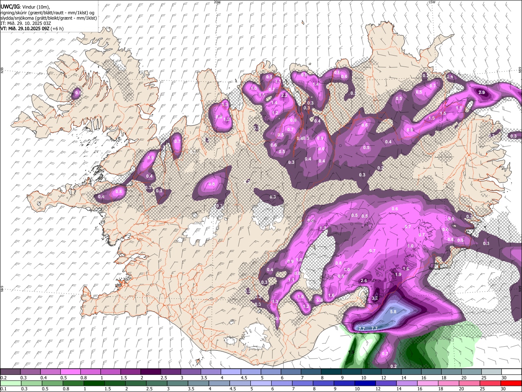
Task: Click the 1.9 value in green rain area
Action: pos(351,352)
